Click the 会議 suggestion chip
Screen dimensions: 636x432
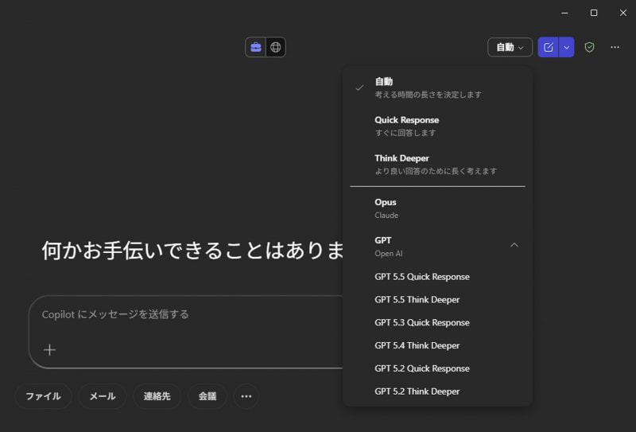point(207,396)
